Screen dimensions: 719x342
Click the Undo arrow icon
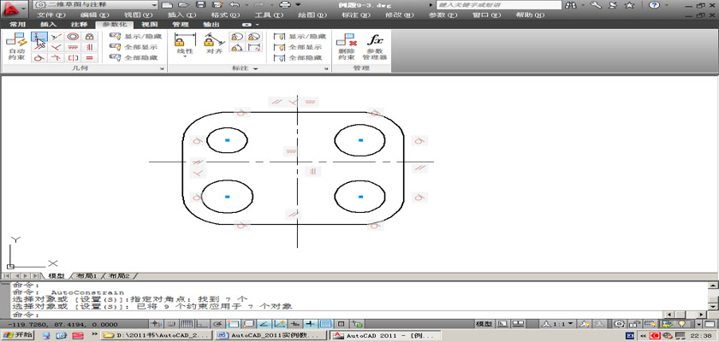[235, 4]
